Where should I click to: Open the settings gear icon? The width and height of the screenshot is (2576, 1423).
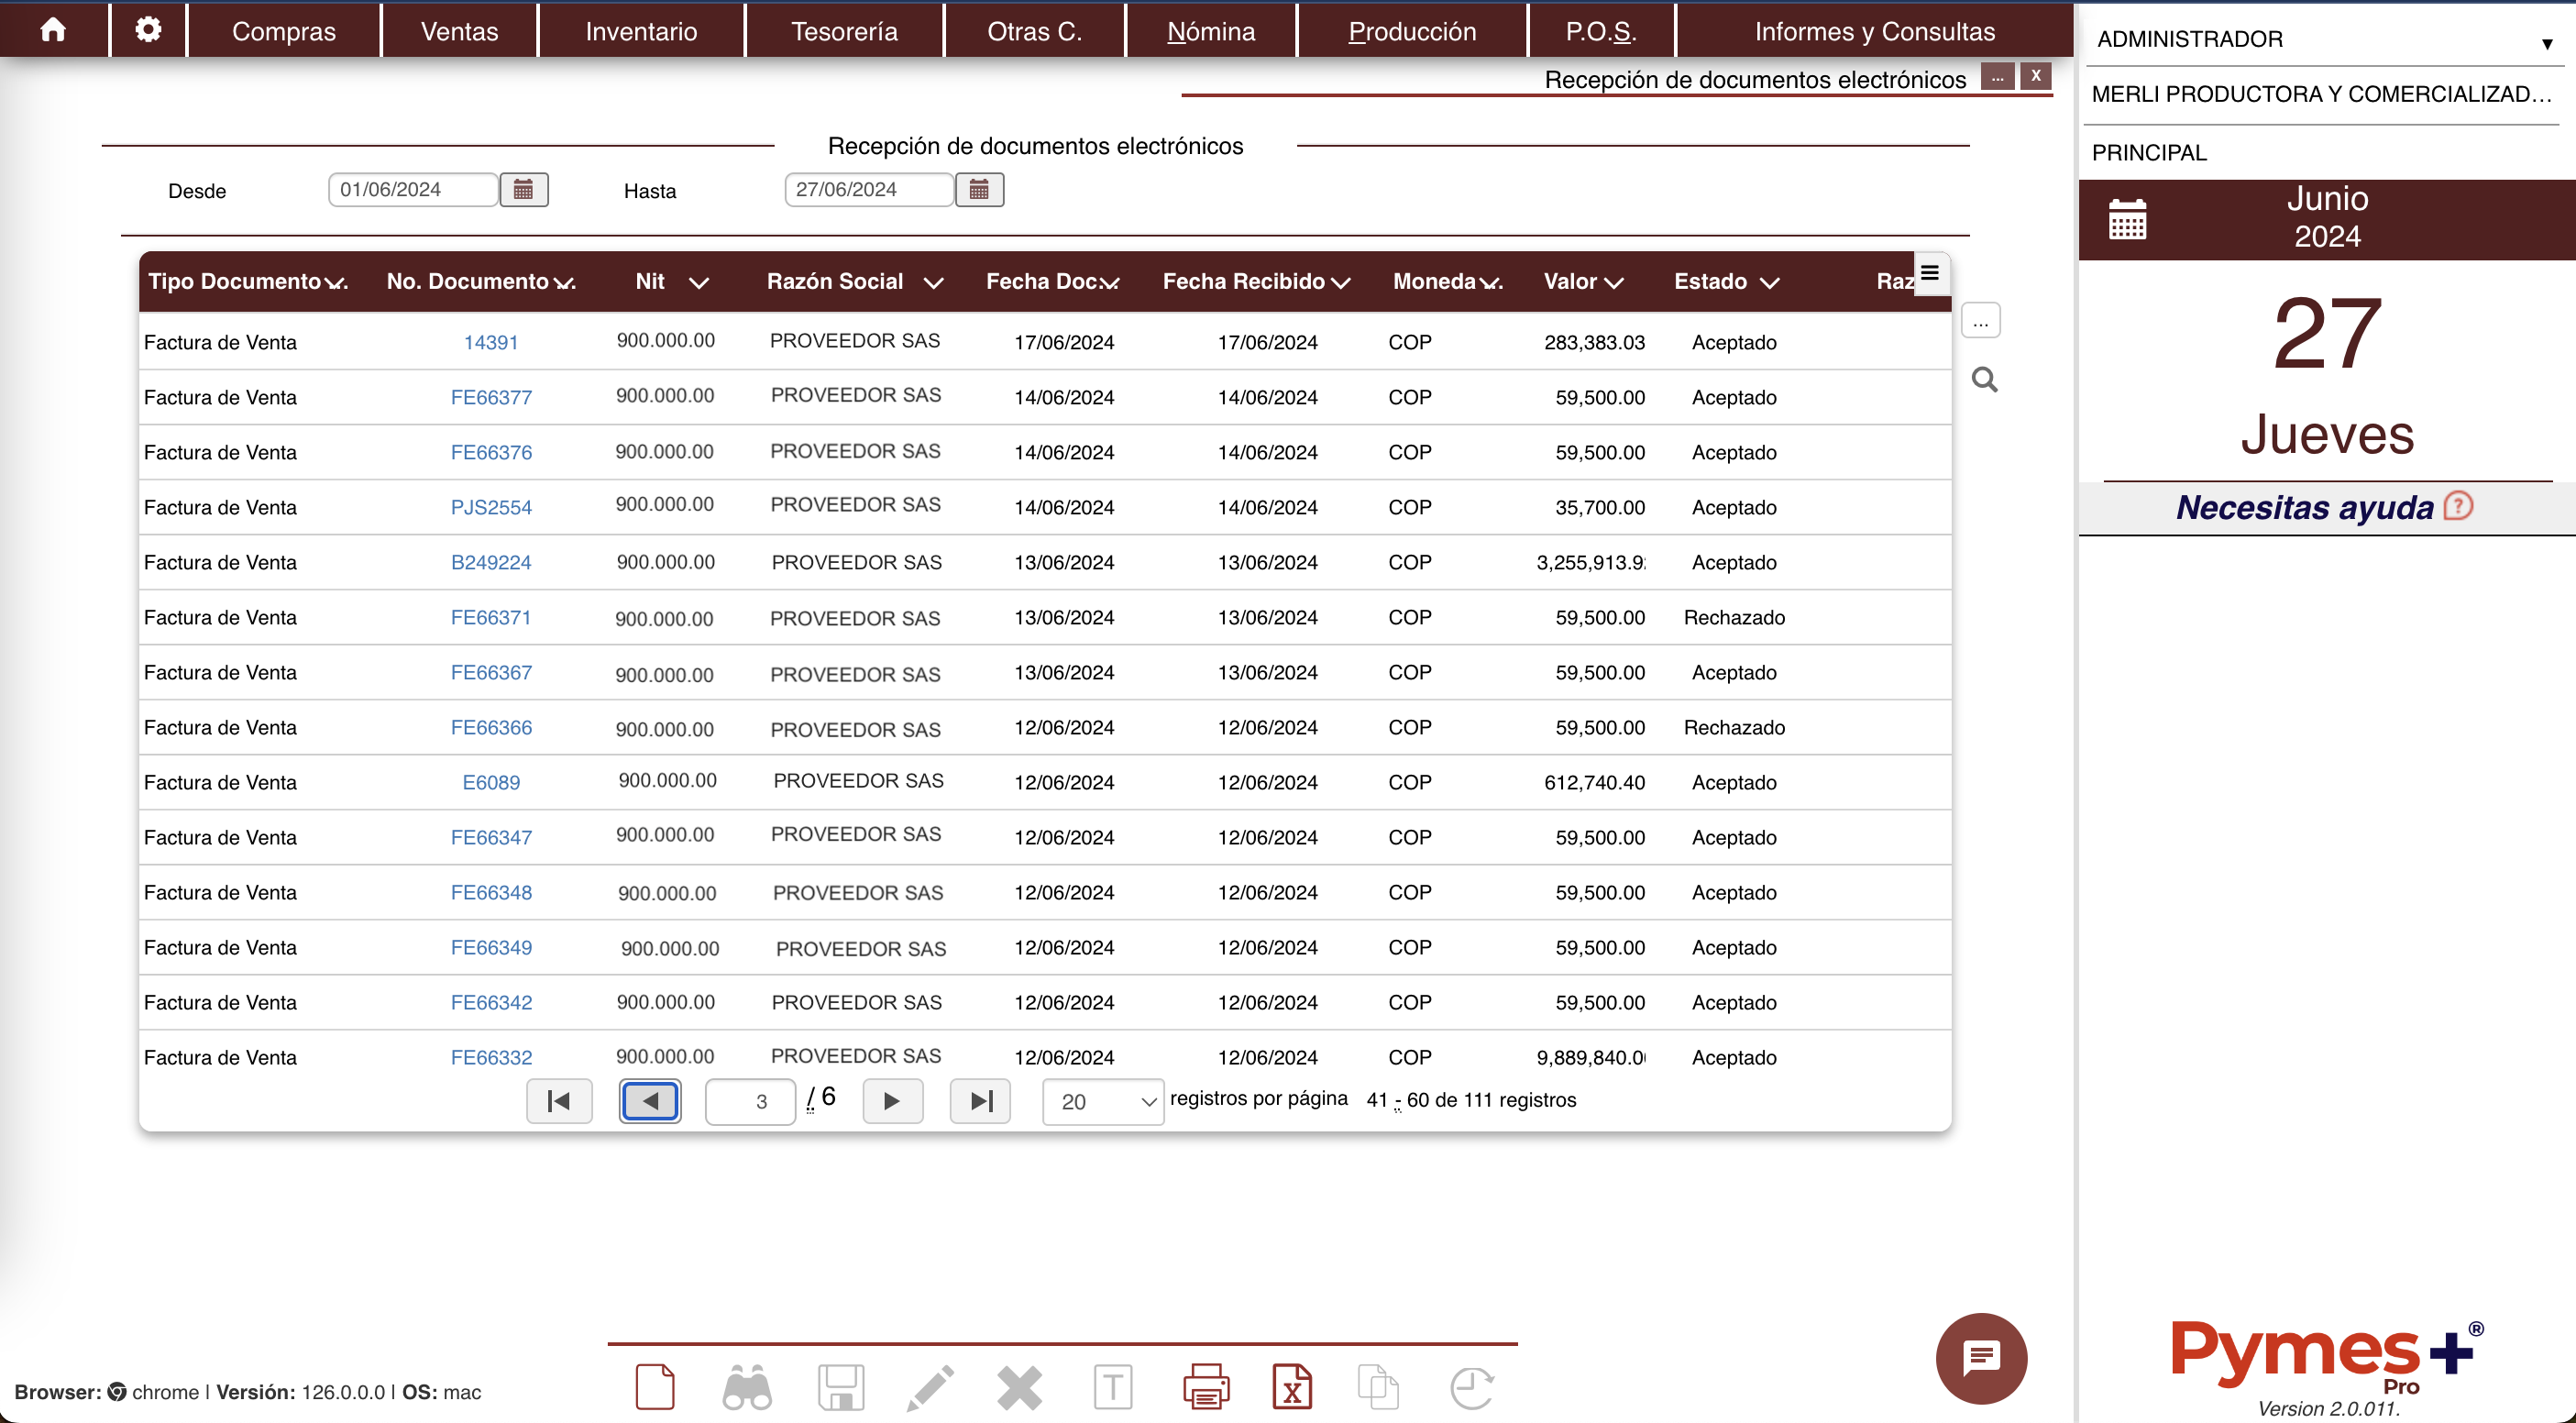pos(148,30)
